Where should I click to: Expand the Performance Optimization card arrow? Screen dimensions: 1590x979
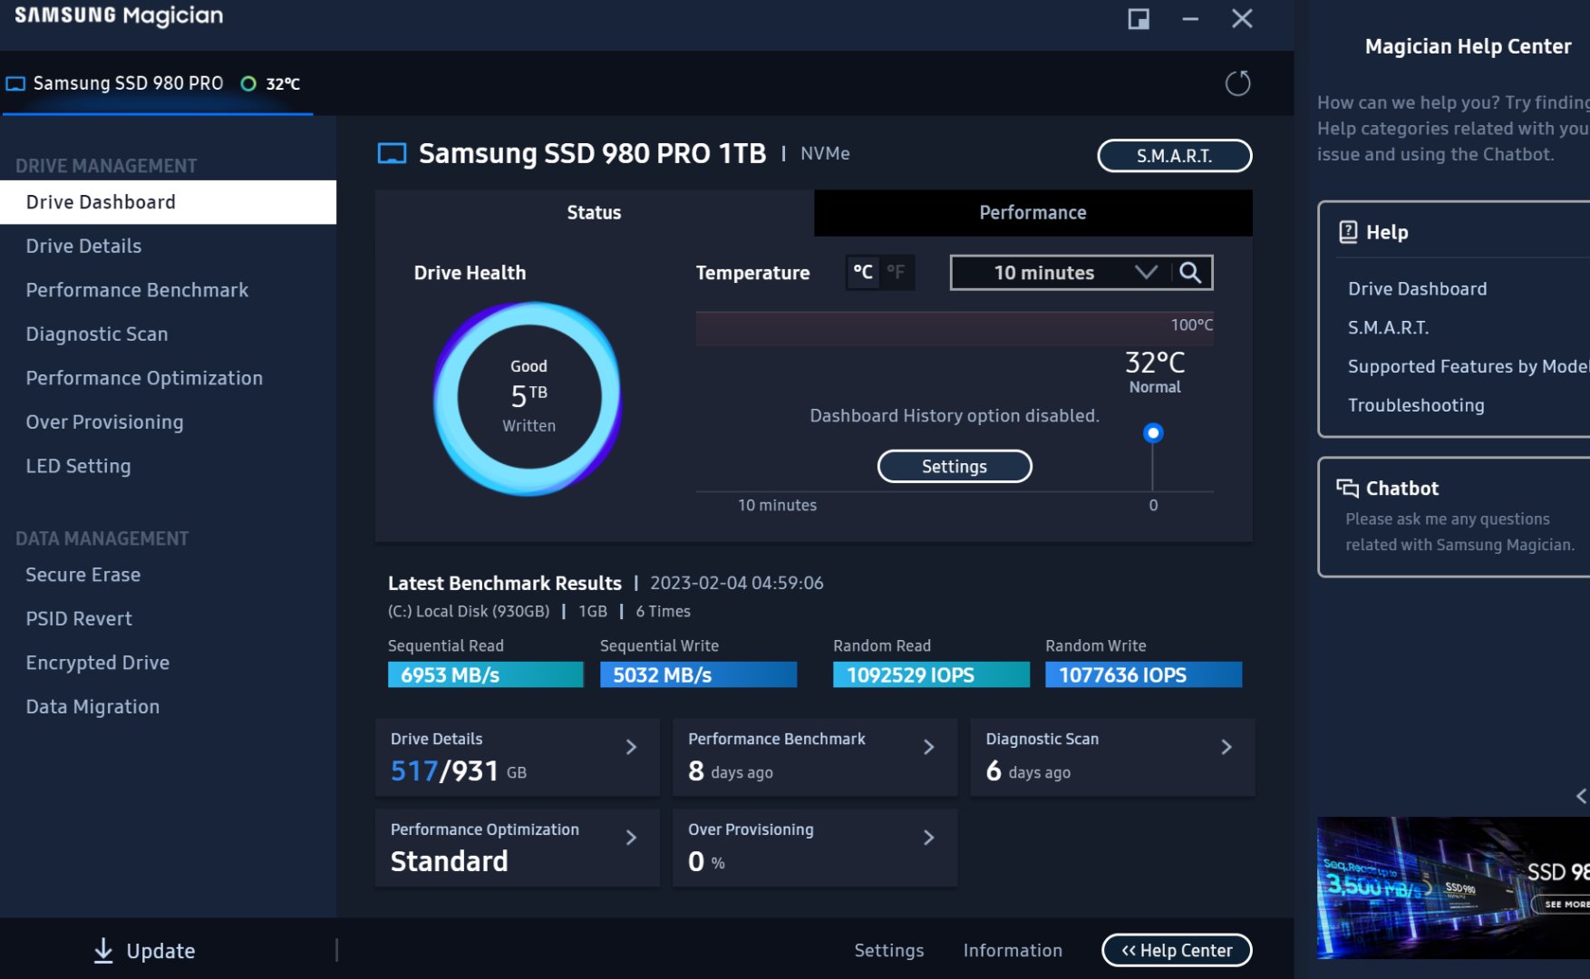click(x=631, y=838)
